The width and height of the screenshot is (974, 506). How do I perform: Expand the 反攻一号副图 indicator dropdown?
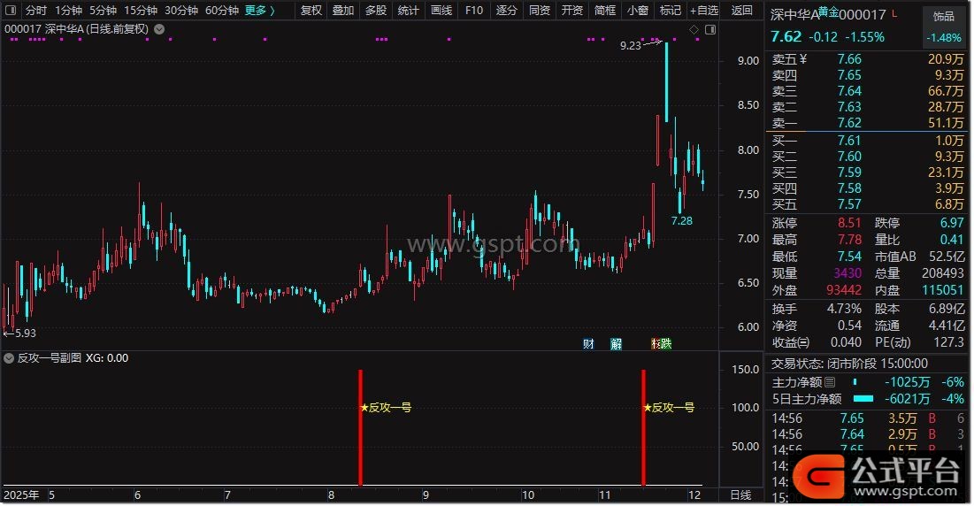pos(12,358)
